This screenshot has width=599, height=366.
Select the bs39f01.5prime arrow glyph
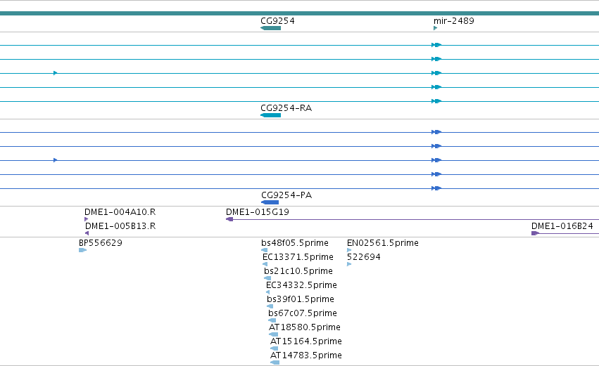point(270,306)
